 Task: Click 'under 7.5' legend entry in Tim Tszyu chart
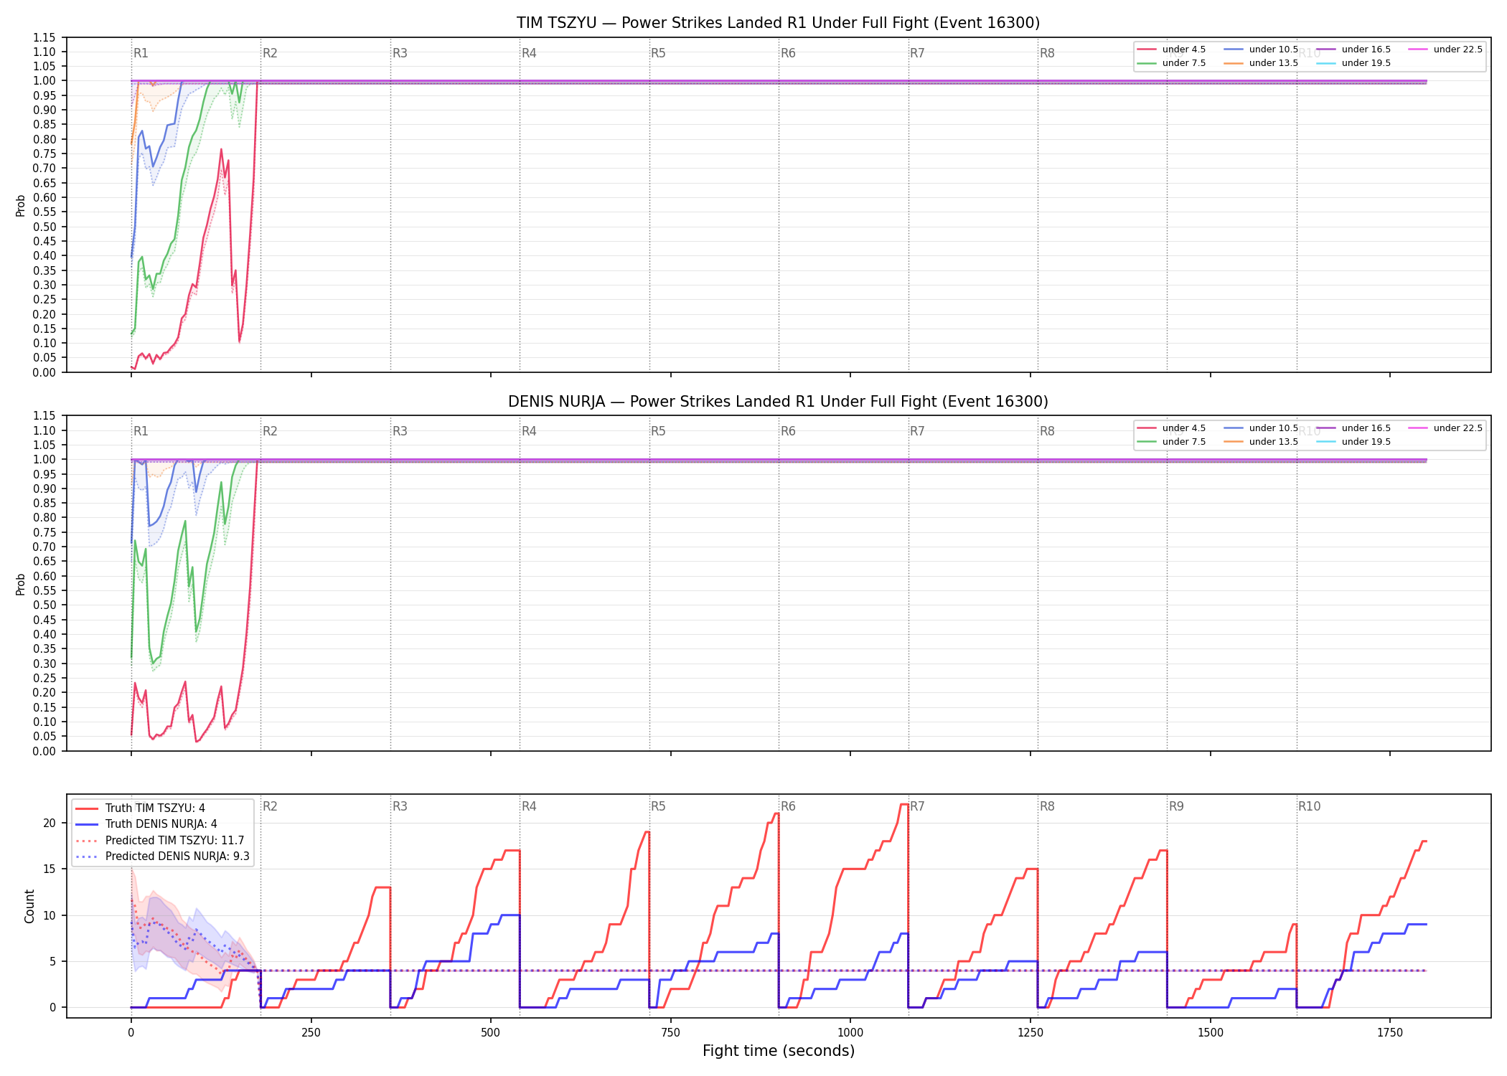pyautogui.click(x=1171, y=63)
